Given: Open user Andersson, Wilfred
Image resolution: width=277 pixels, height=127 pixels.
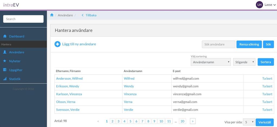Looking at the screenshot, I should point(69,78).
